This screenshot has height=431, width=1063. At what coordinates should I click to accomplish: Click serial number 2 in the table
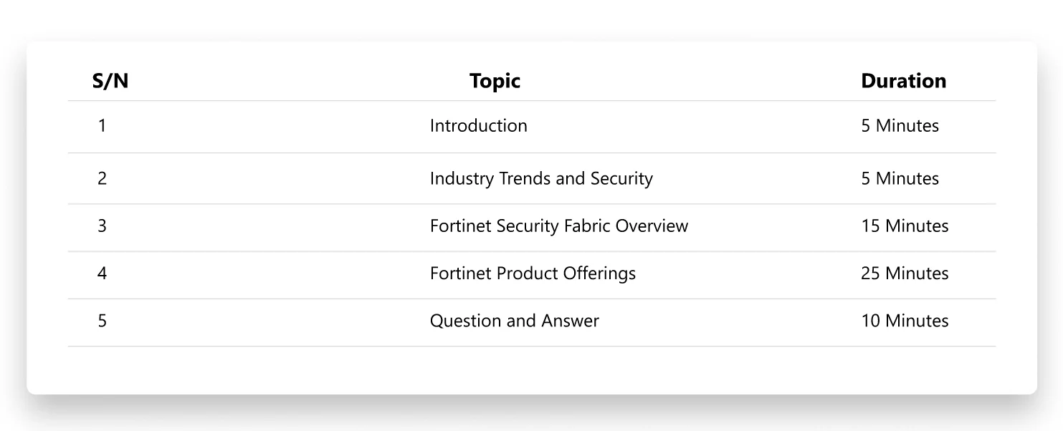102,178
